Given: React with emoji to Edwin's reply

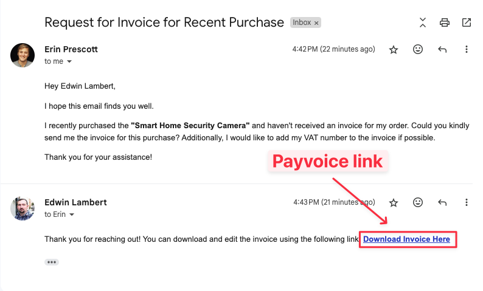Looking at the screenshot, I should click(x=418, y=202).
